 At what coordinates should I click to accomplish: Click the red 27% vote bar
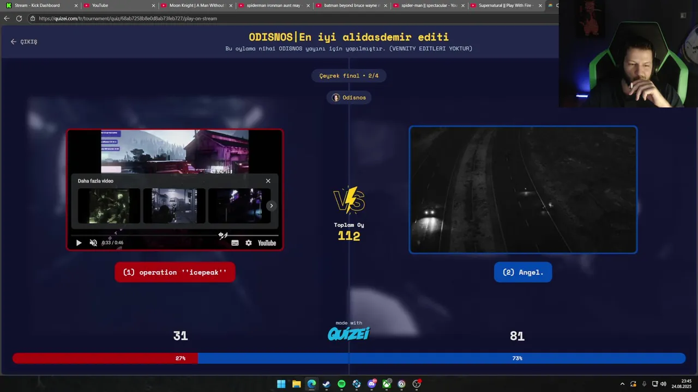point(105,358)
